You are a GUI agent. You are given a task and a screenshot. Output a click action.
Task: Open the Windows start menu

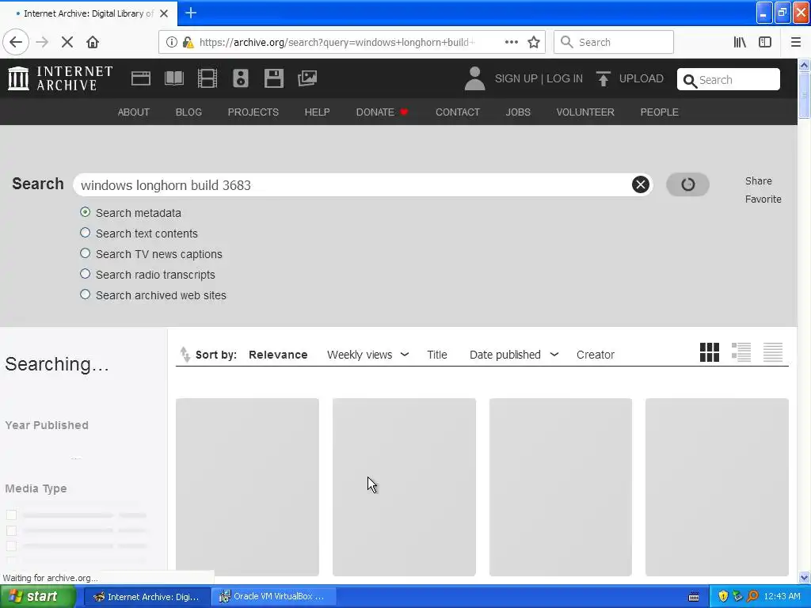[x=37, y=596]
